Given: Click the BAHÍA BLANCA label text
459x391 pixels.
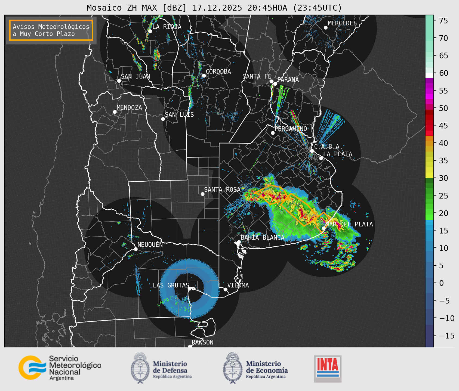Looking at the screenshot, I should (x=263, y=238).
